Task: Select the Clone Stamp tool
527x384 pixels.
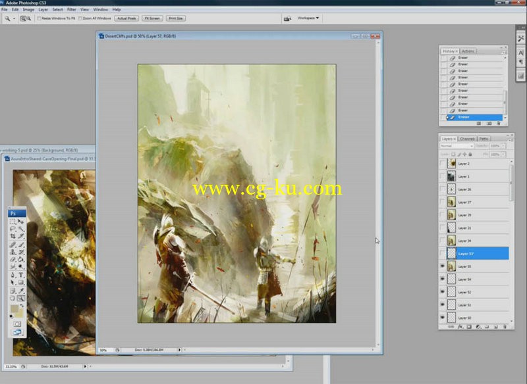Action: 13,252
